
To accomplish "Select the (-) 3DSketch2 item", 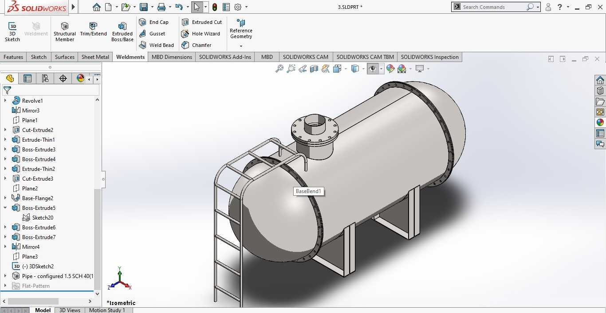I will pyautogui.click(x=33, y=266).
